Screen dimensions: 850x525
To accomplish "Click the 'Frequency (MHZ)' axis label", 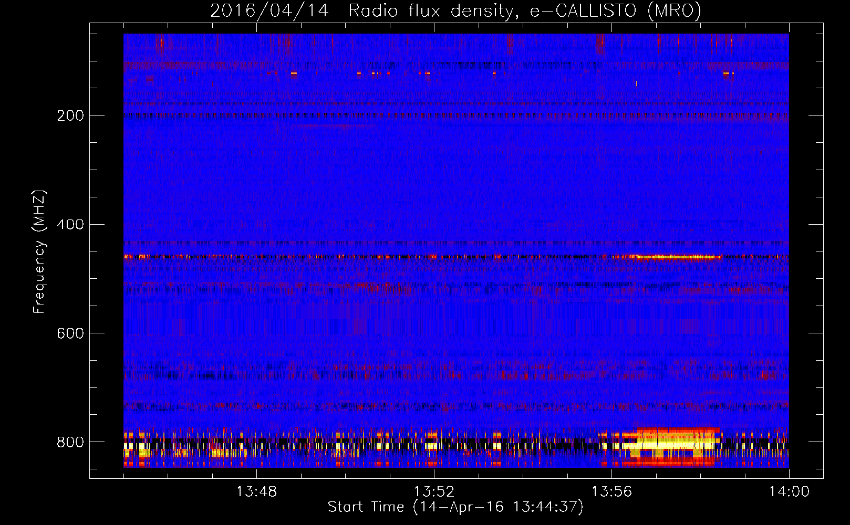I will (39, 251).
